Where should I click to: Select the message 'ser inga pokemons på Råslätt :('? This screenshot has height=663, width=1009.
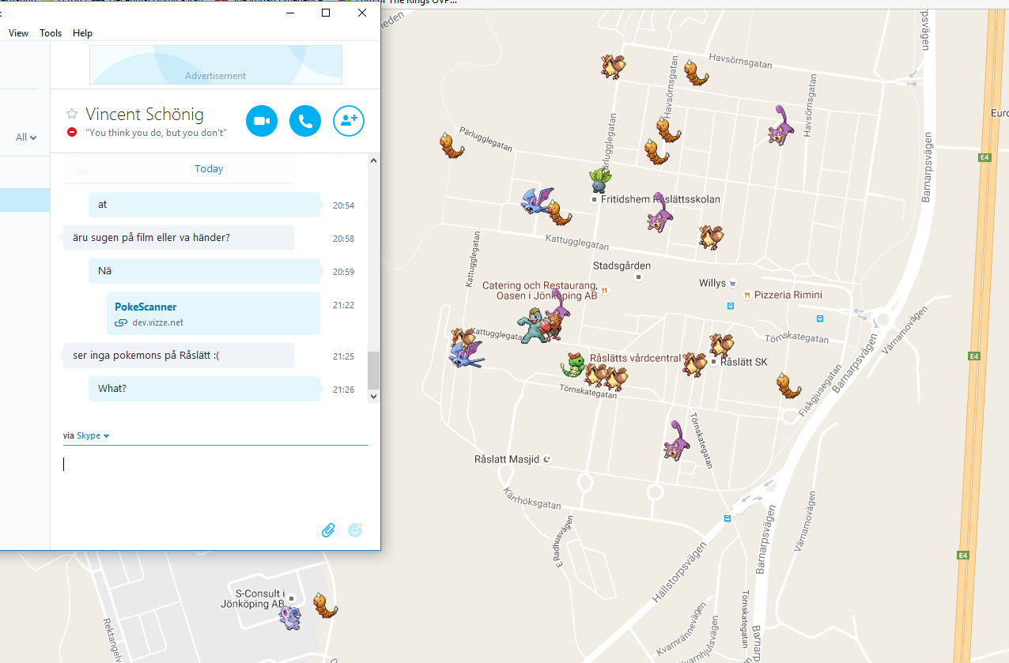click(x=179, y=356)
